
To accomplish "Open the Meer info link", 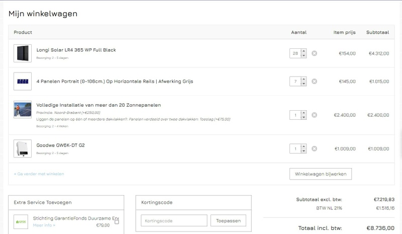I will [44, 225].
